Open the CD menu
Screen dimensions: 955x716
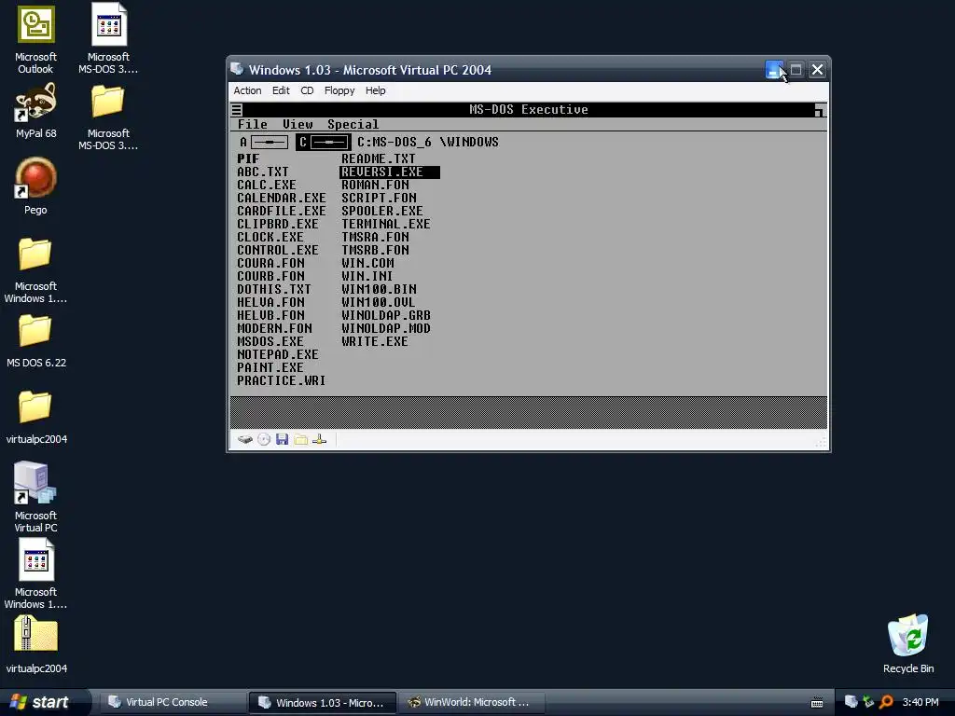click(x=307, y=90)
